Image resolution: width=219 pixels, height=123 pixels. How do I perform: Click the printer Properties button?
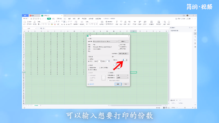(x=124, y=41)
